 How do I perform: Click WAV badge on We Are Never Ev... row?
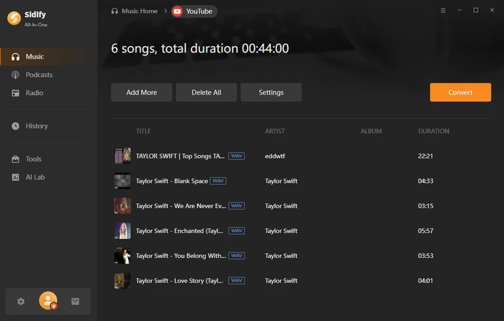(x=237, y=206)
